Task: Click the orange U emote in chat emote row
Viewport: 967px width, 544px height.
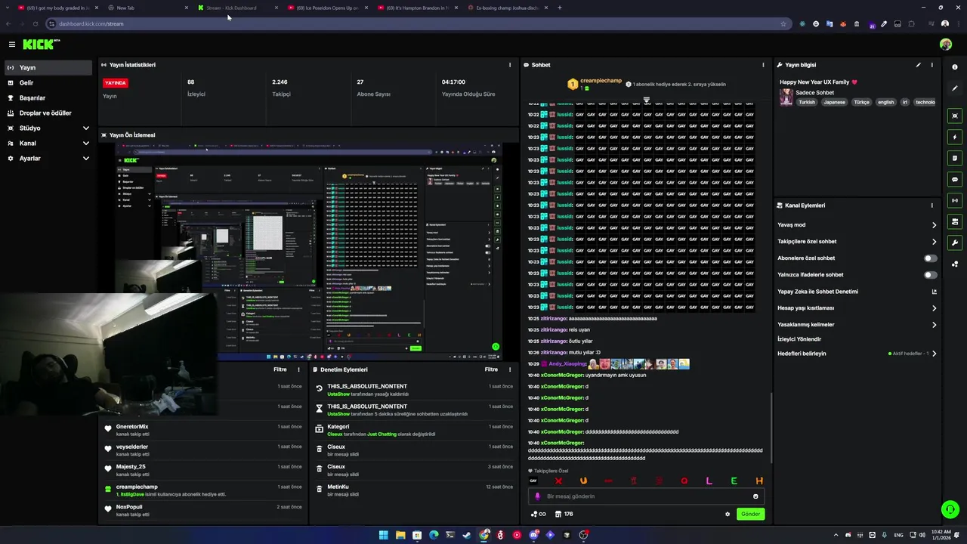Action: pos(583,481)
